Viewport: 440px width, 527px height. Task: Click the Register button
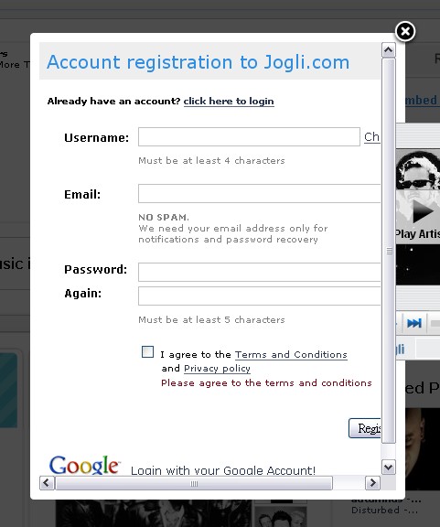point(365,428)
